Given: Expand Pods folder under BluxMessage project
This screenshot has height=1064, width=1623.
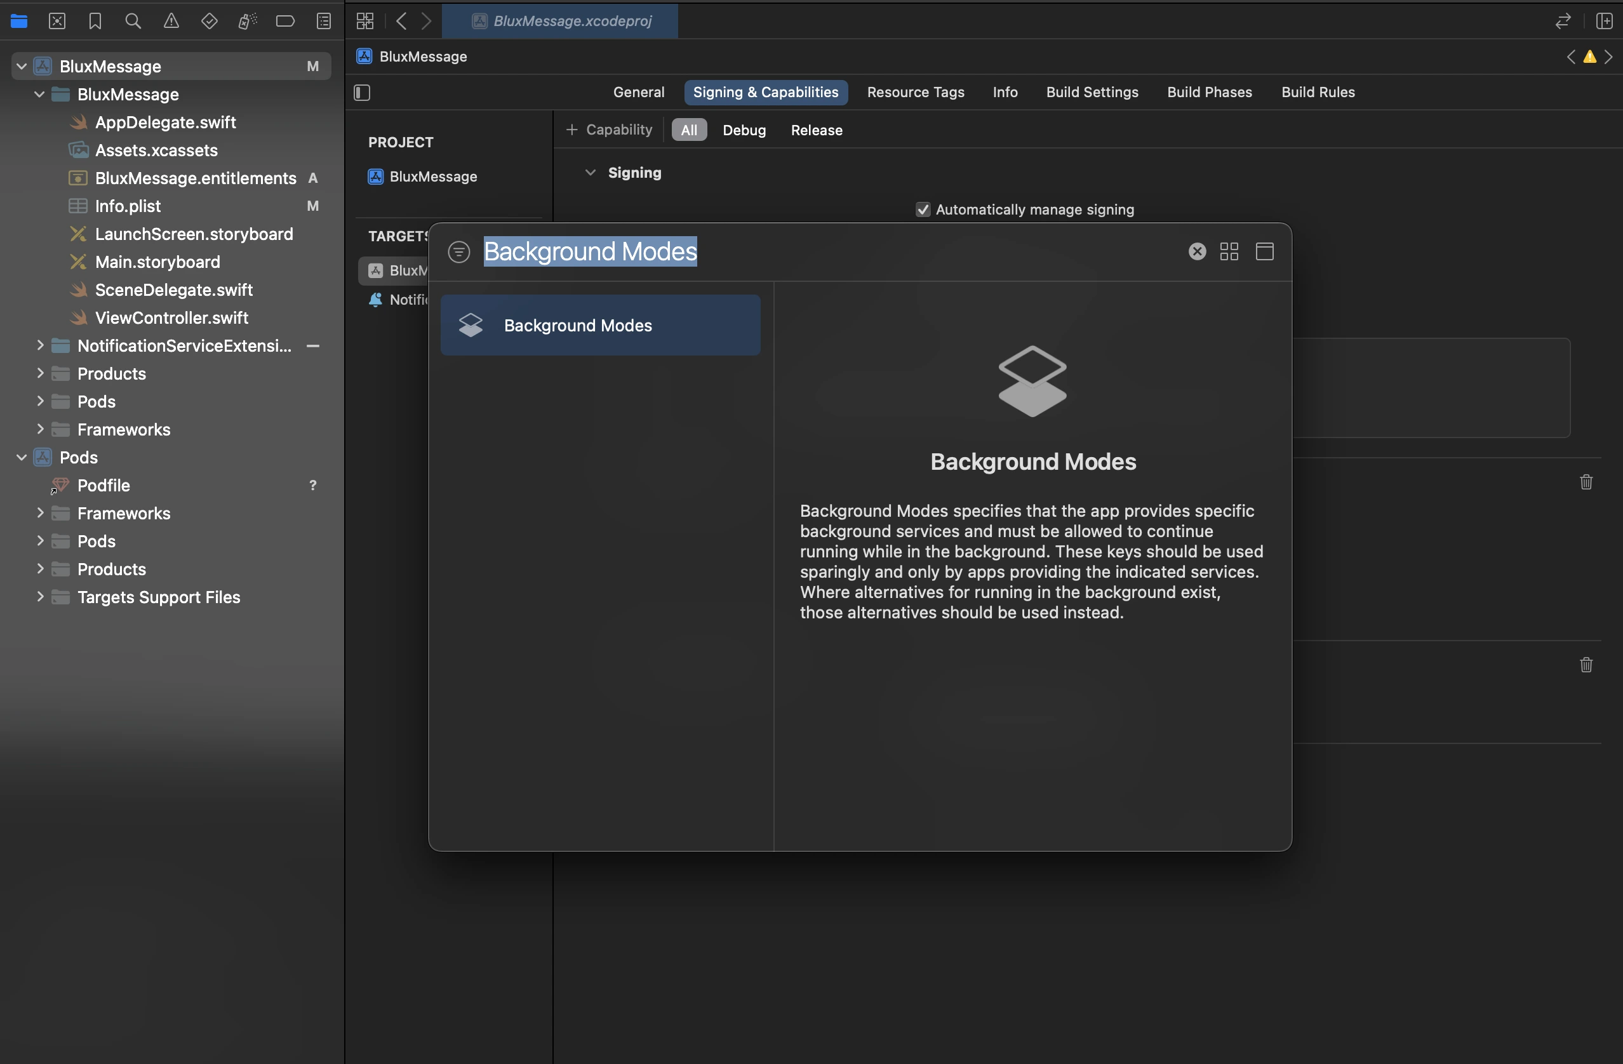Looking at the screenshot, I should coord(39,401).
